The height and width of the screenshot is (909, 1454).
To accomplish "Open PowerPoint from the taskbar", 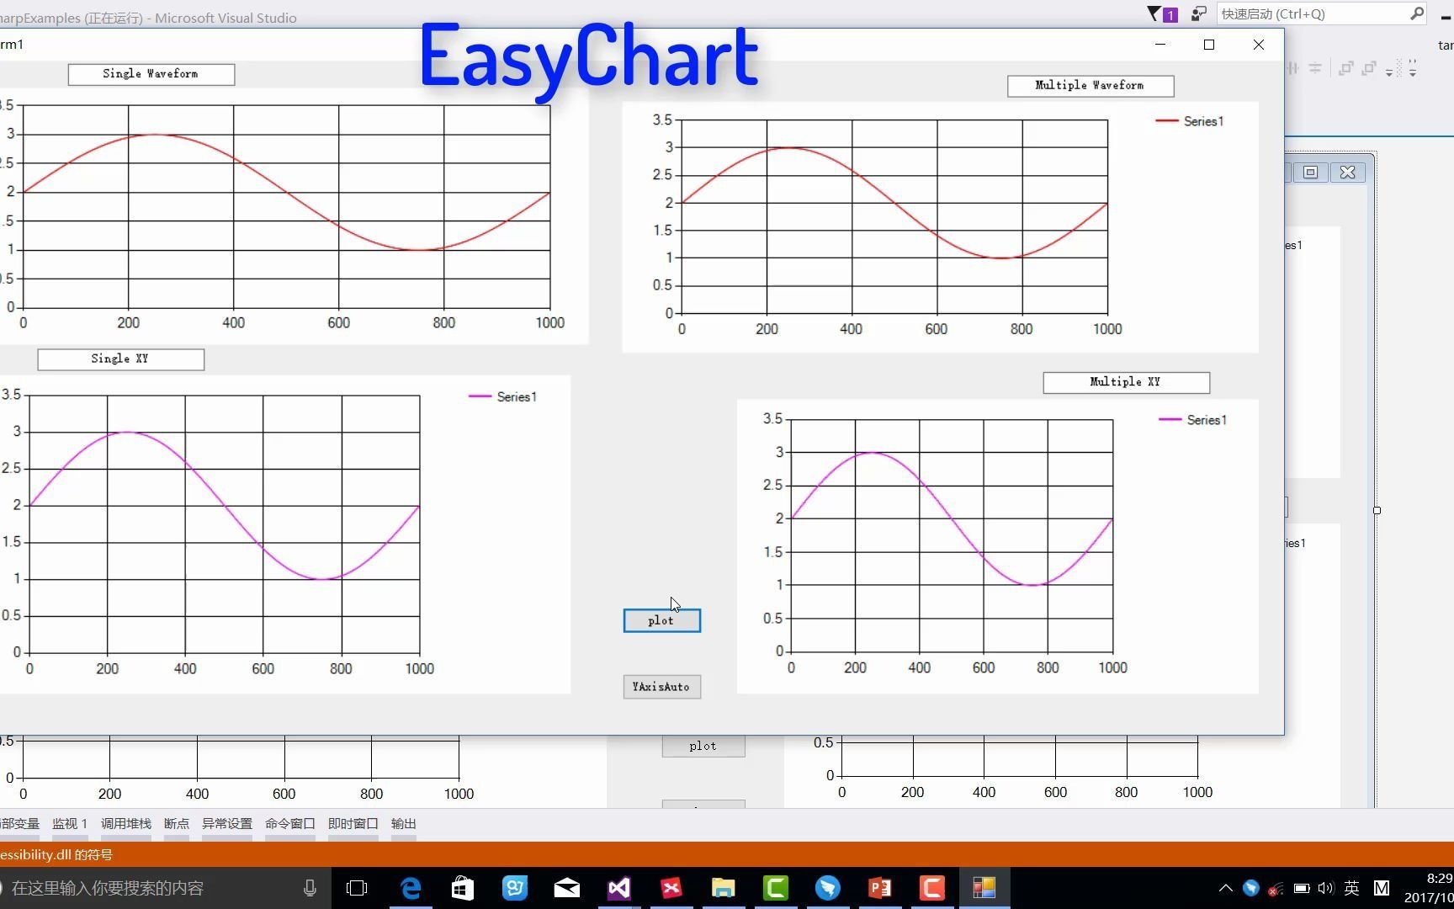I will point(880,888).
